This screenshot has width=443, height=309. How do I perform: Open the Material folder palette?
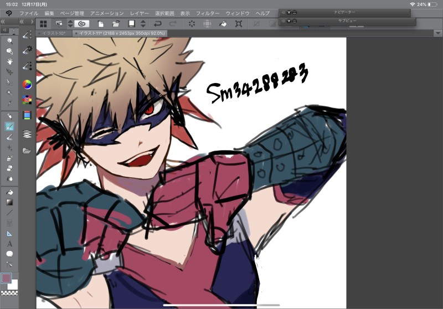pyautogui.click(x=27, y=151)
